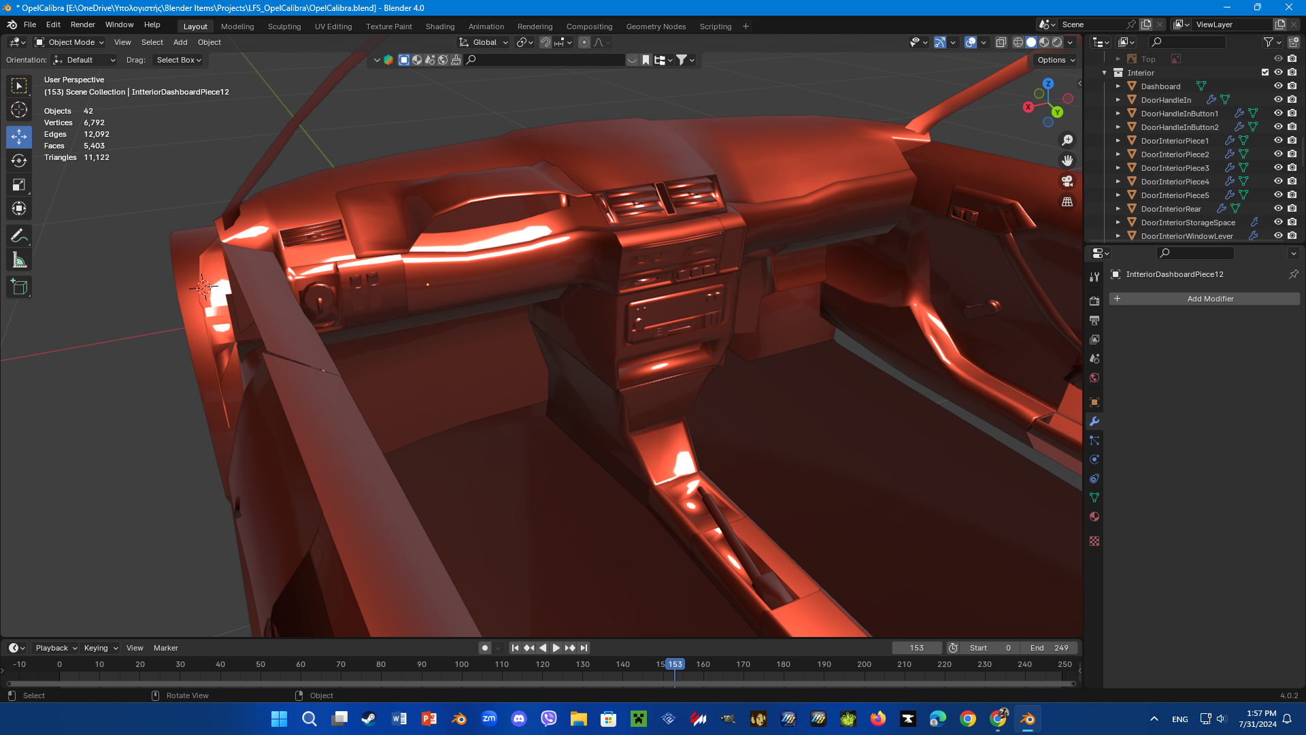Viewport: 1306px width, 735px height.
Task: Click the Add Modifier button
Action: [x=1204, y=299]
